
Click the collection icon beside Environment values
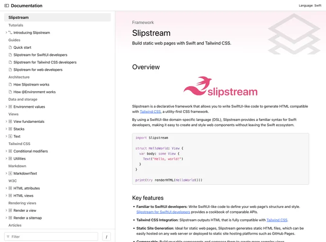[10, 107]
